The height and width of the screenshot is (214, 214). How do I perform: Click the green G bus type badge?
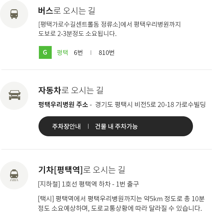click(x=45, y=52)
